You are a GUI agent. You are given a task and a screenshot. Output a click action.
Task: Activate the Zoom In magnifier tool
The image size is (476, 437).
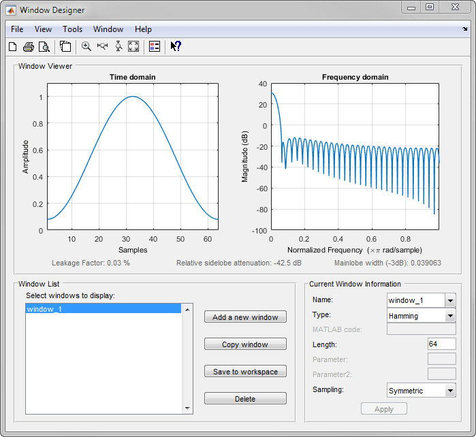[86, 46]
